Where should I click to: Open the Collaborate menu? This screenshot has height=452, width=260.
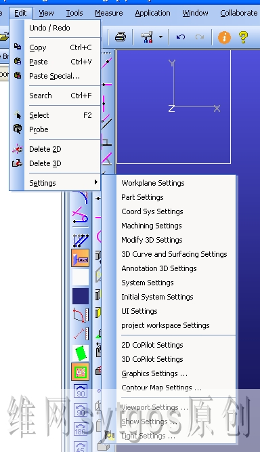tap(239, 13)
